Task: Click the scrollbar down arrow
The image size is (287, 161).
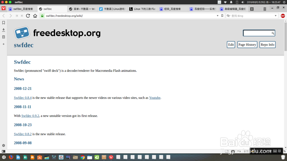Action: [x=286, y=148]
